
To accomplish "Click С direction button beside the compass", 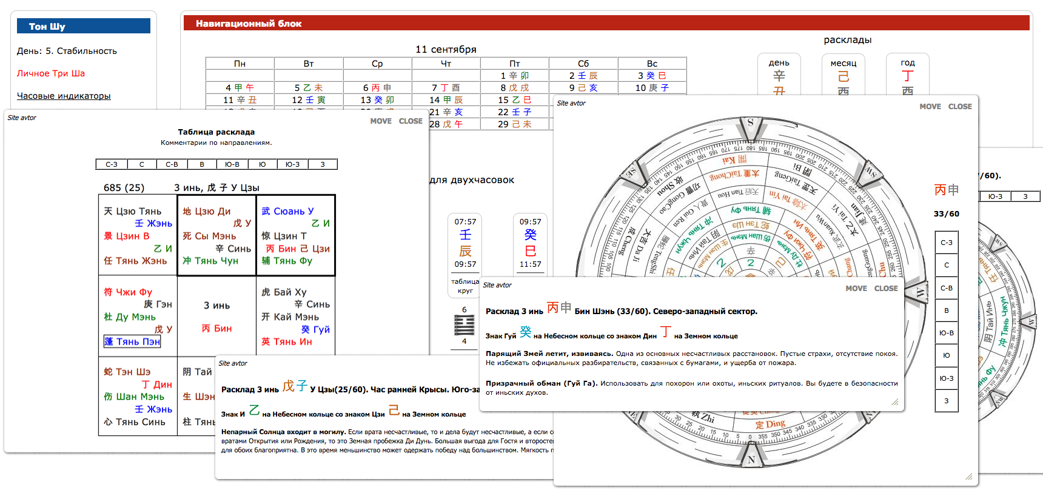I will coord(947,265).
